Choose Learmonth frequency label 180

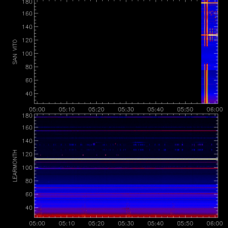(27, 116)
